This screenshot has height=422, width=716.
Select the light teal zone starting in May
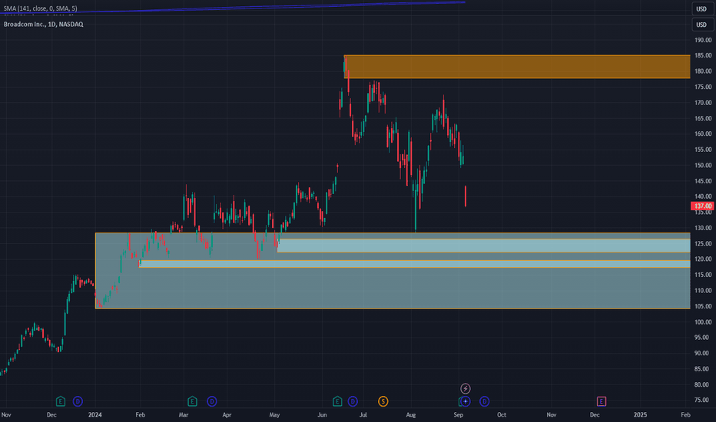click(x=483, y=246)
